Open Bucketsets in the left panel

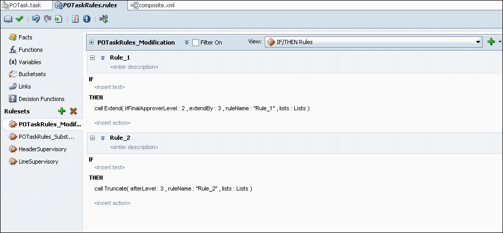[32, 74]
